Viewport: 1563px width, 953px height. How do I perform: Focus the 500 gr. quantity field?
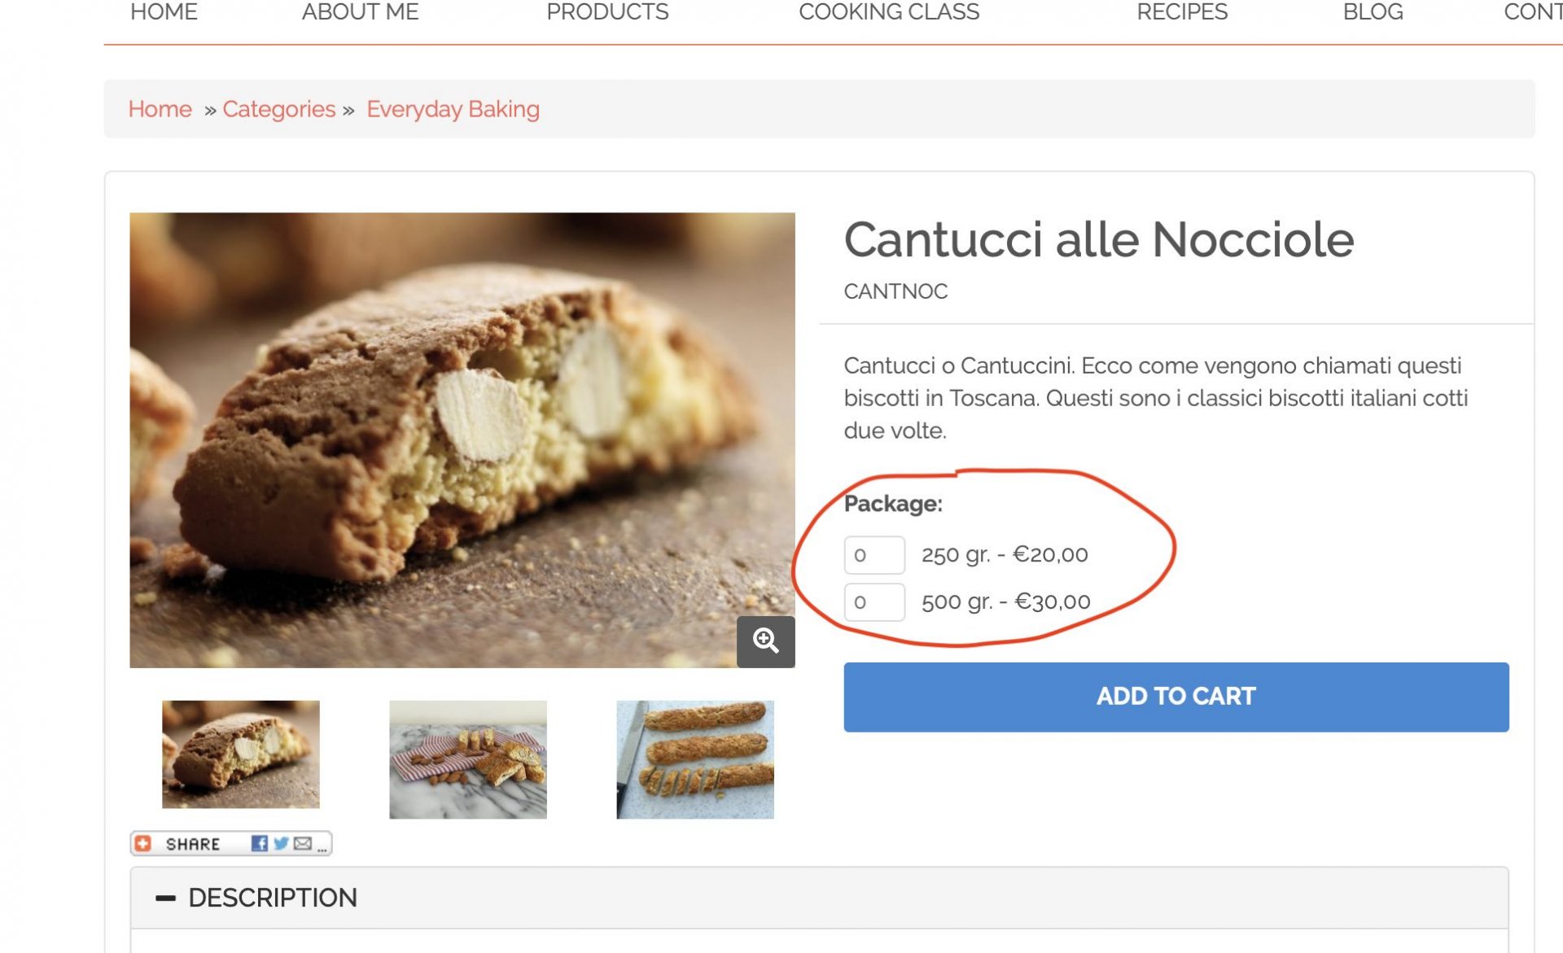(x=874, y=602)
